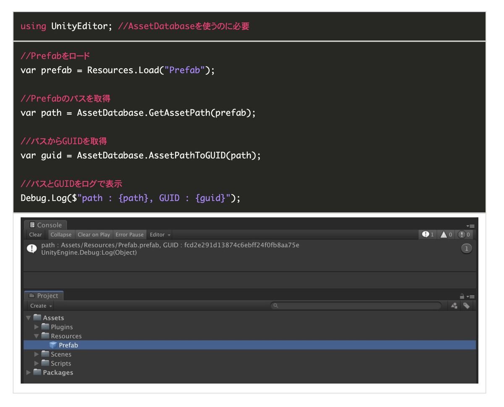Open the Editor dropdown in Console
The image size is (504, 407).
click(x=160, y=235)
